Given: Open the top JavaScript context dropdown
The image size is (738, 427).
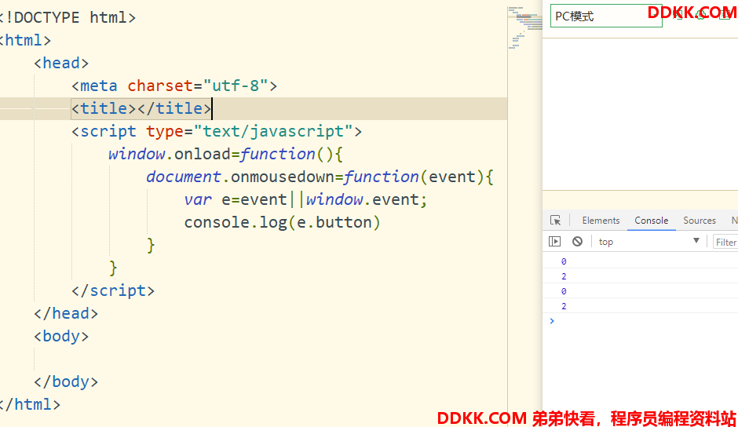Looking at the screenshot, I should 648,242.
